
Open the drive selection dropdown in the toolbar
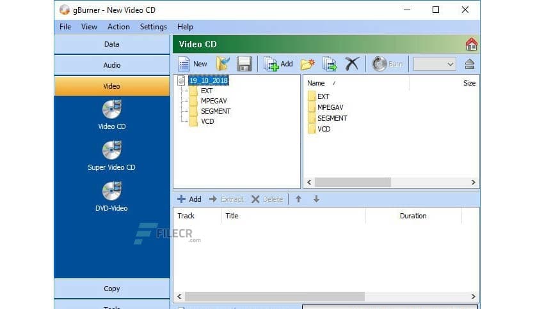(x=435, y=64)
